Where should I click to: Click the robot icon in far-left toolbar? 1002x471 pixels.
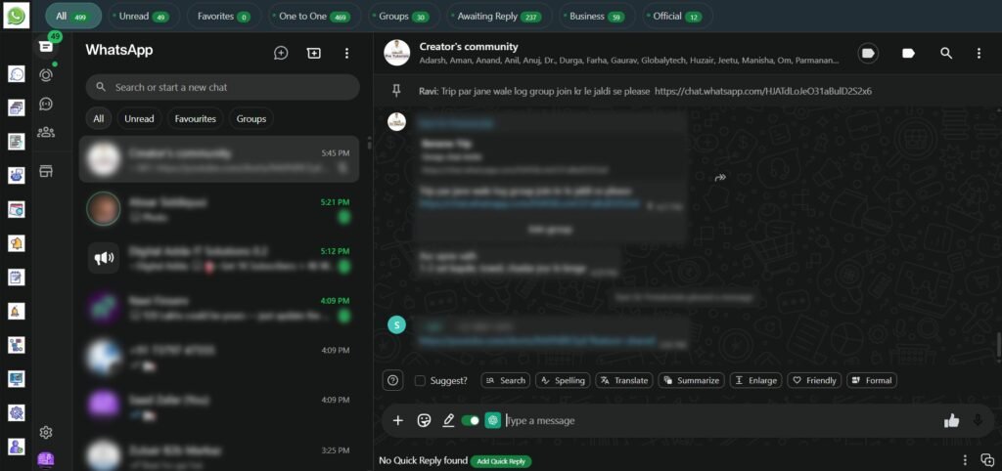tap(17, 176)
